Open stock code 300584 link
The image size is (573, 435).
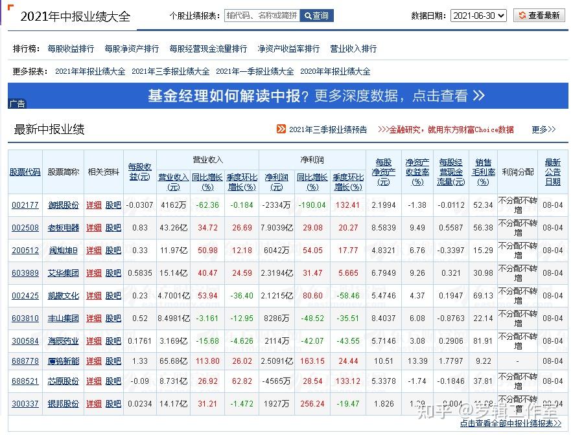pyautogui.click(x=25, y=341)
